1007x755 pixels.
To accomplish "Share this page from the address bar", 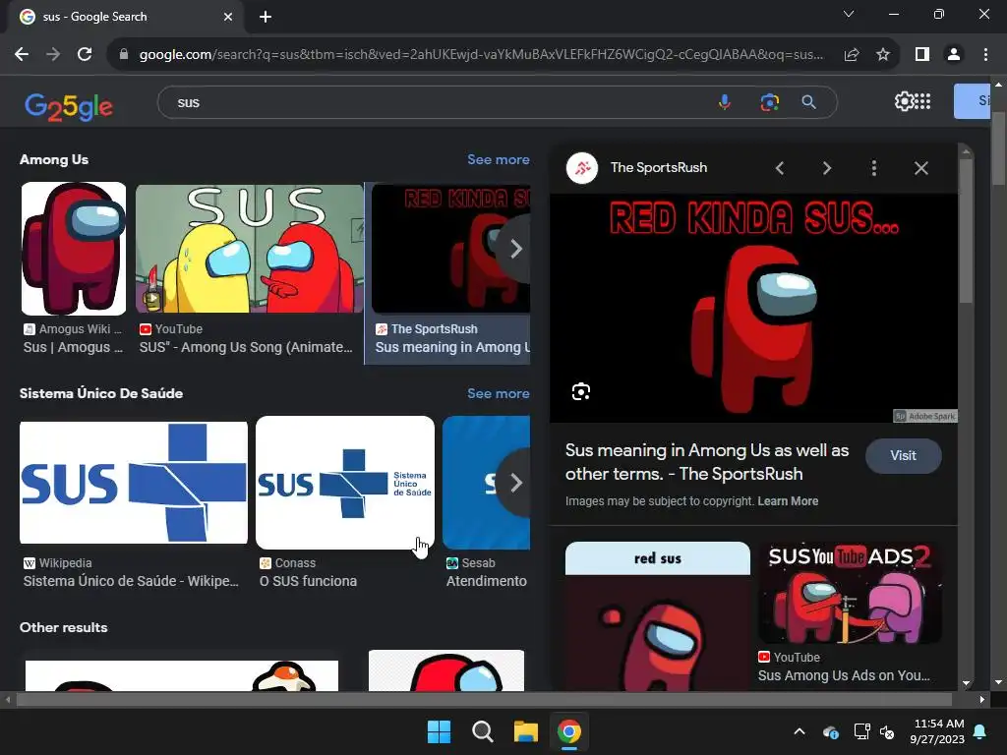I will click(x=852, y=55).
